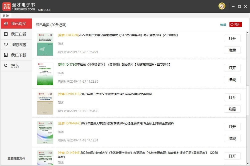Click the book icon next to 我正在看

click(6, 34)
